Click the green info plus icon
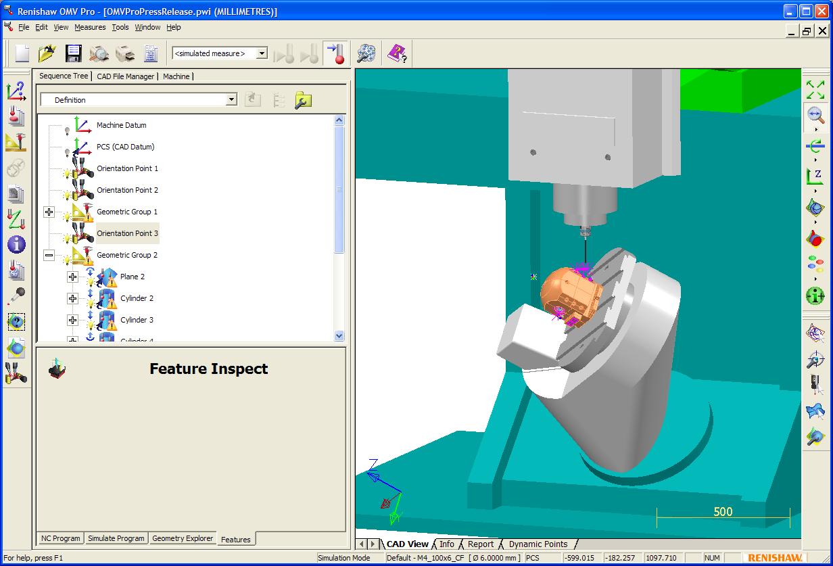This screenshot has height=566, width=833. (x=815, y=296)
